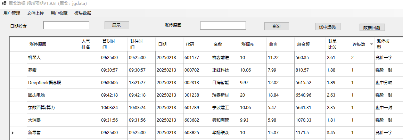The width and height of the screenshot is (403, 140).
Task: Select stock code 002313 cell
Action: click(x=197, y=82)
